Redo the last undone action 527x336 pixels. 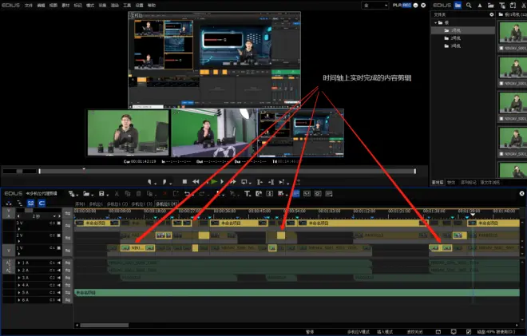(203, 194)
